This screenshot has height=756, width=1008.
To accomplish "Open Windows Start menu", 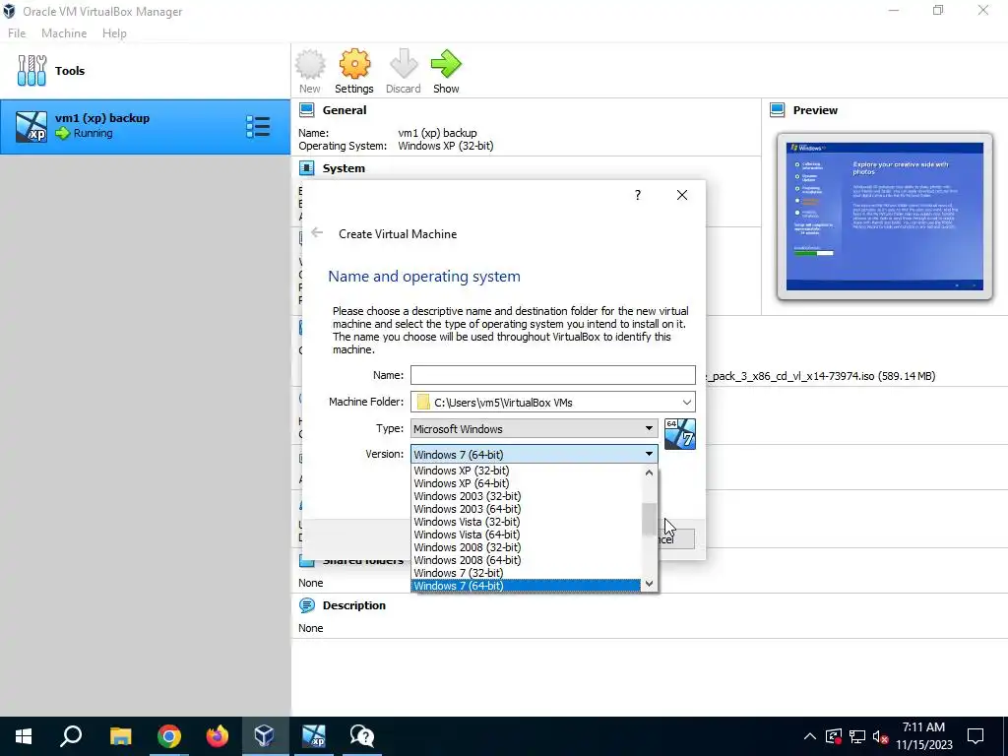I will point(24,736).
